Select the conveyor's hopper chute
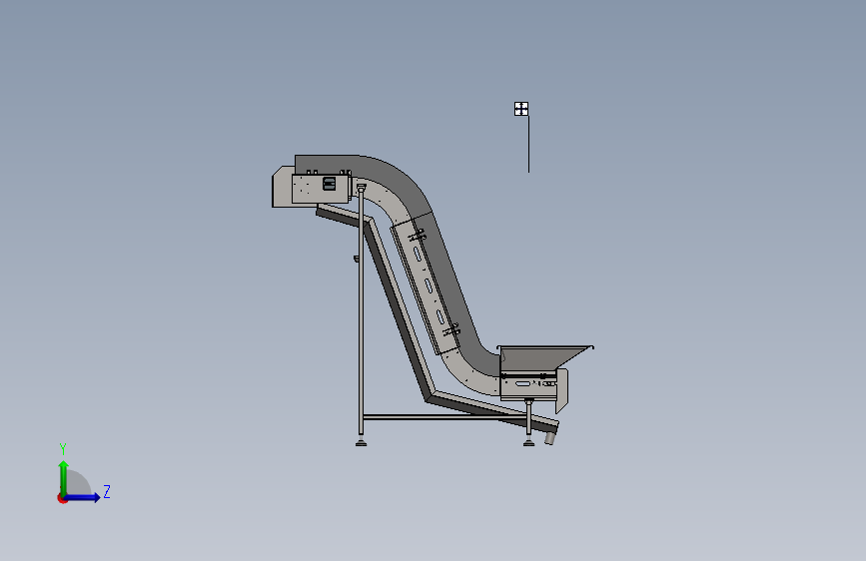This screenshot has width=866, height=561. click(x=544, y=358)
